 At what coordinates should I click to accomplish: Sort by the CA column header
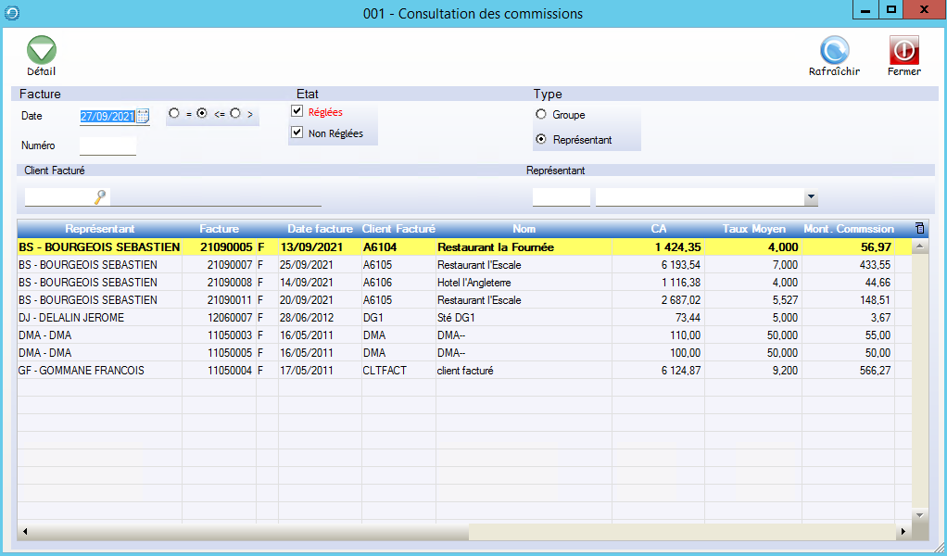[x=659, y=229]
